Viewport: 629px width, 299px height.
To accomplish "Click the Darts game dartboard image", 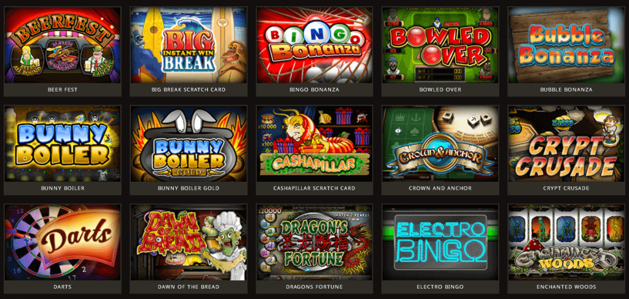I will [x=63, y=243].
